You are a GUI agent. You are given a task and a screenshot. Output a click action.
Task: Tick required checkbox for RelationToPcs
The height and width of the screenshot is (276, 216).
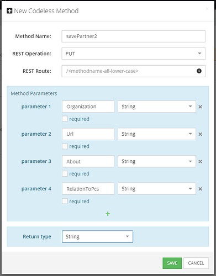pyautogui.click(x=65, y=201)
